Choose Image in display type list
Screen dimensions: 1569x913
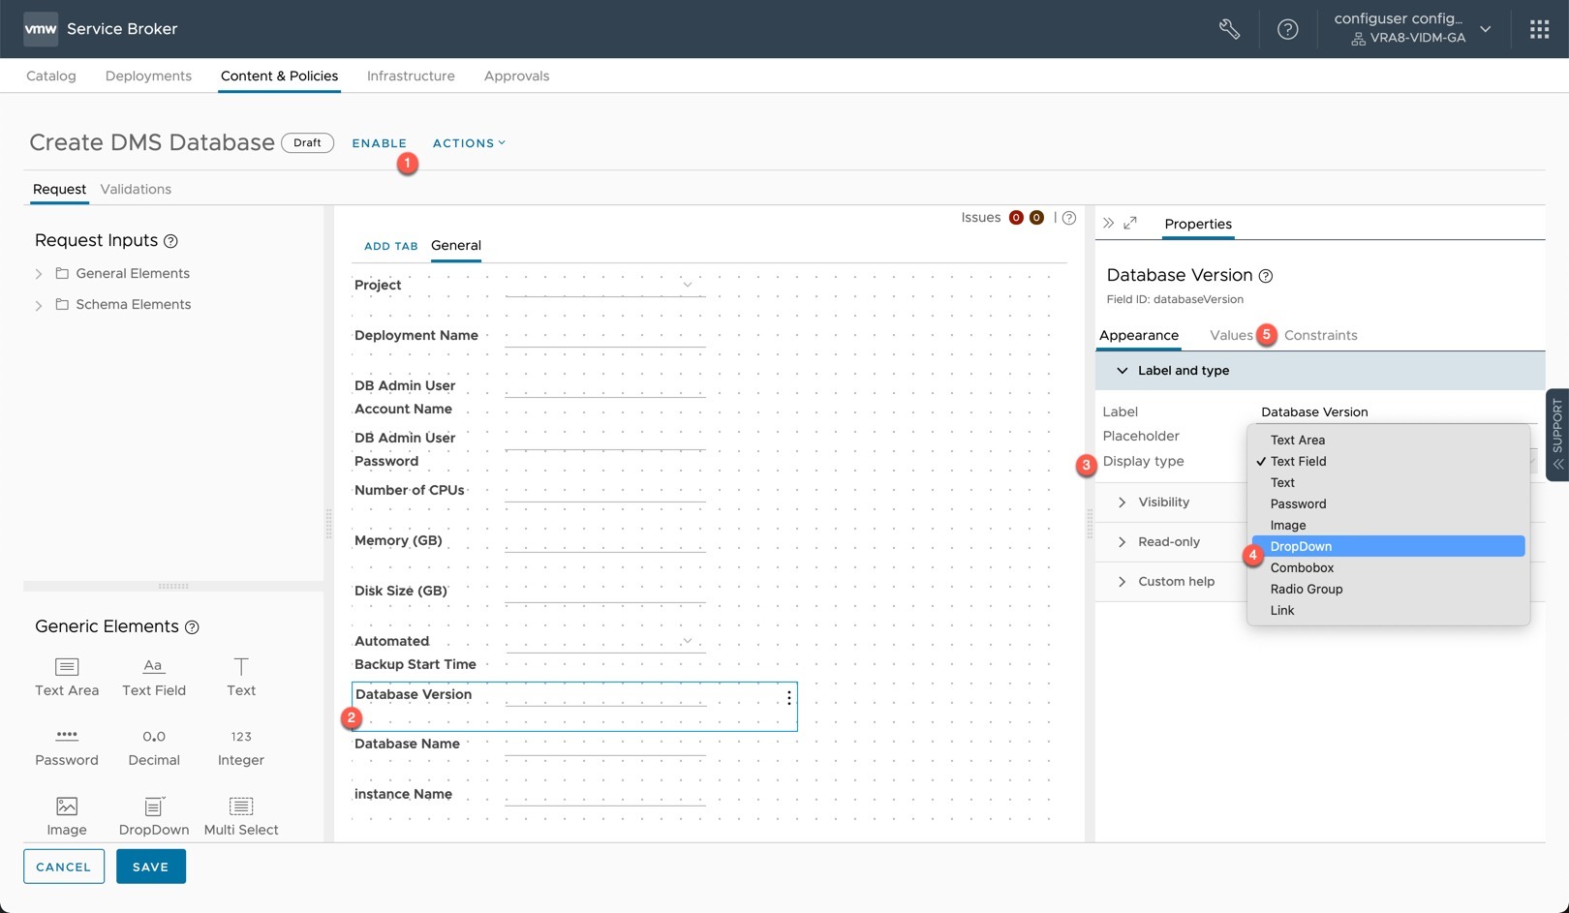pyautogui.click(x=1388, y=525)
